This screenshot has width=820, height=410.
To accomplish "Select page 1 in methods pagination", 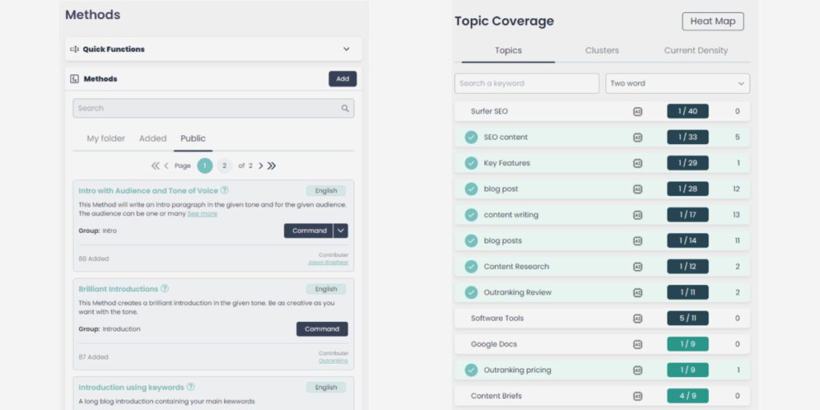I will [205, 166].
